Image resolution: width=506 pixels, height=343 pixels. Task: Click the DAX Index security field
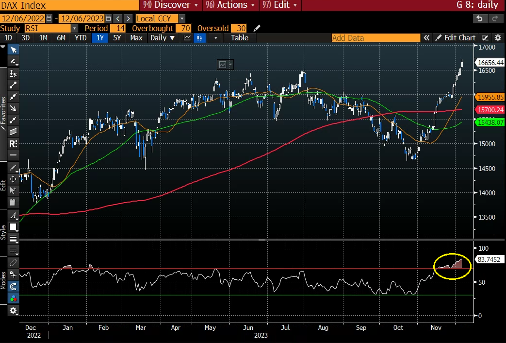(69, 5)
